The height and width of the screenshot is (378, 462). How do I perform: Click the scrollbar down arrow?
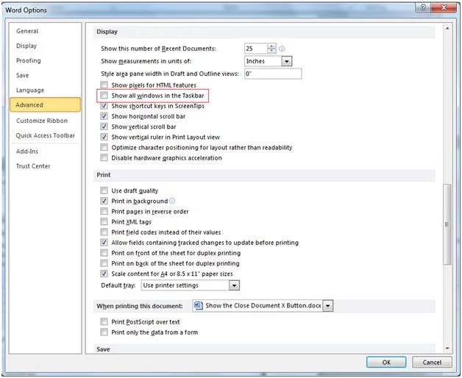(x=447, y=349)
